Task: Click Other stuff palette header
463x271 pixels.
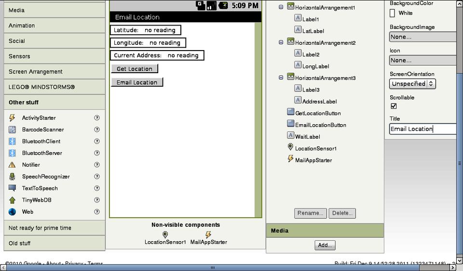Action: coord(54,102)
